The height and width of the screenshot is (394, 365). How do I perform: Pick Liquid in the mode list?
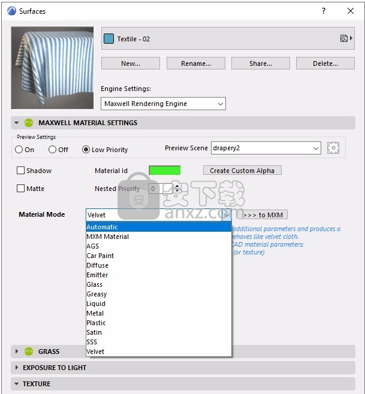tap(158, 304)
